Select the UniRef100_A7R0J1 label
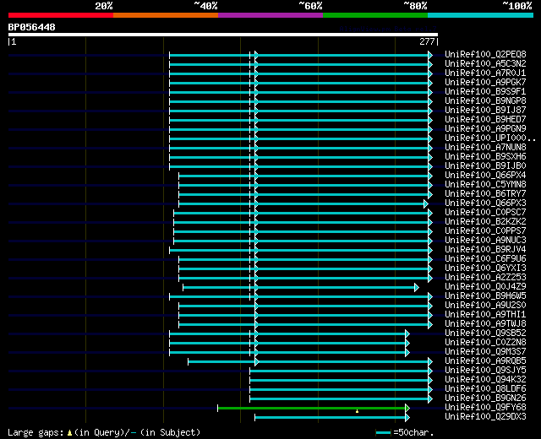The height and width of the screenshot is (439, 541). coord(485,73)
